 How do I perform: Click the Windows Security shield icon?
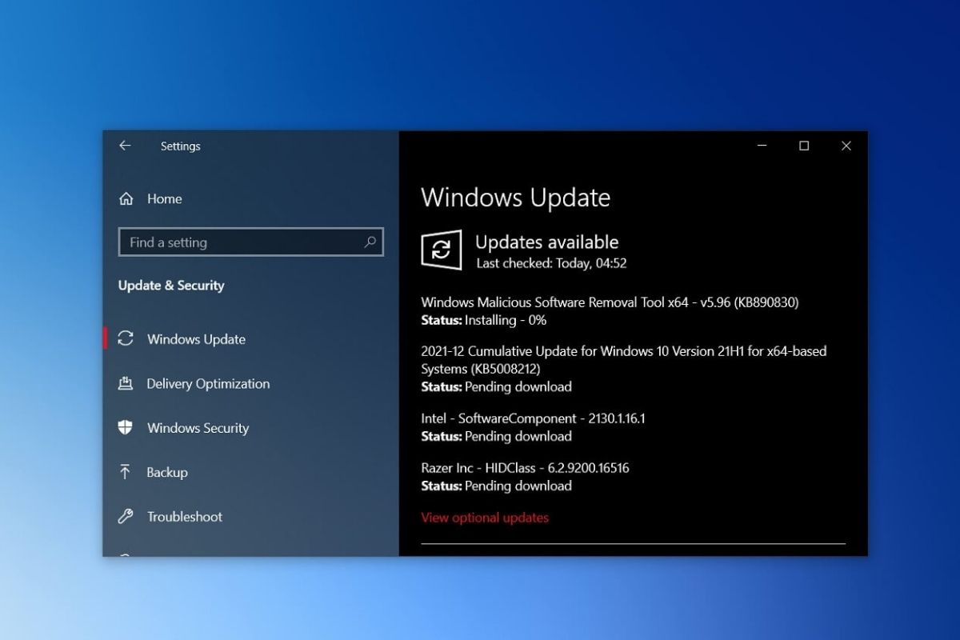click(126, 427)
